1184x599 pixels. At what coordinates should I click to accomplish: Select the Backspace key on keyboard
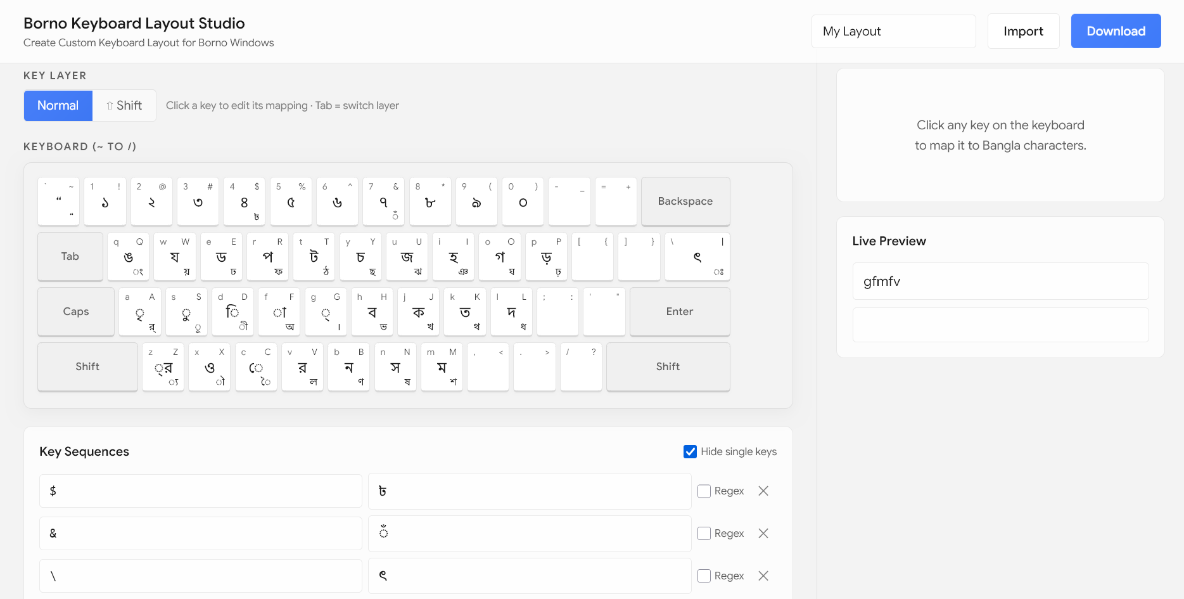pyautogui.click(x=685, y=202)
